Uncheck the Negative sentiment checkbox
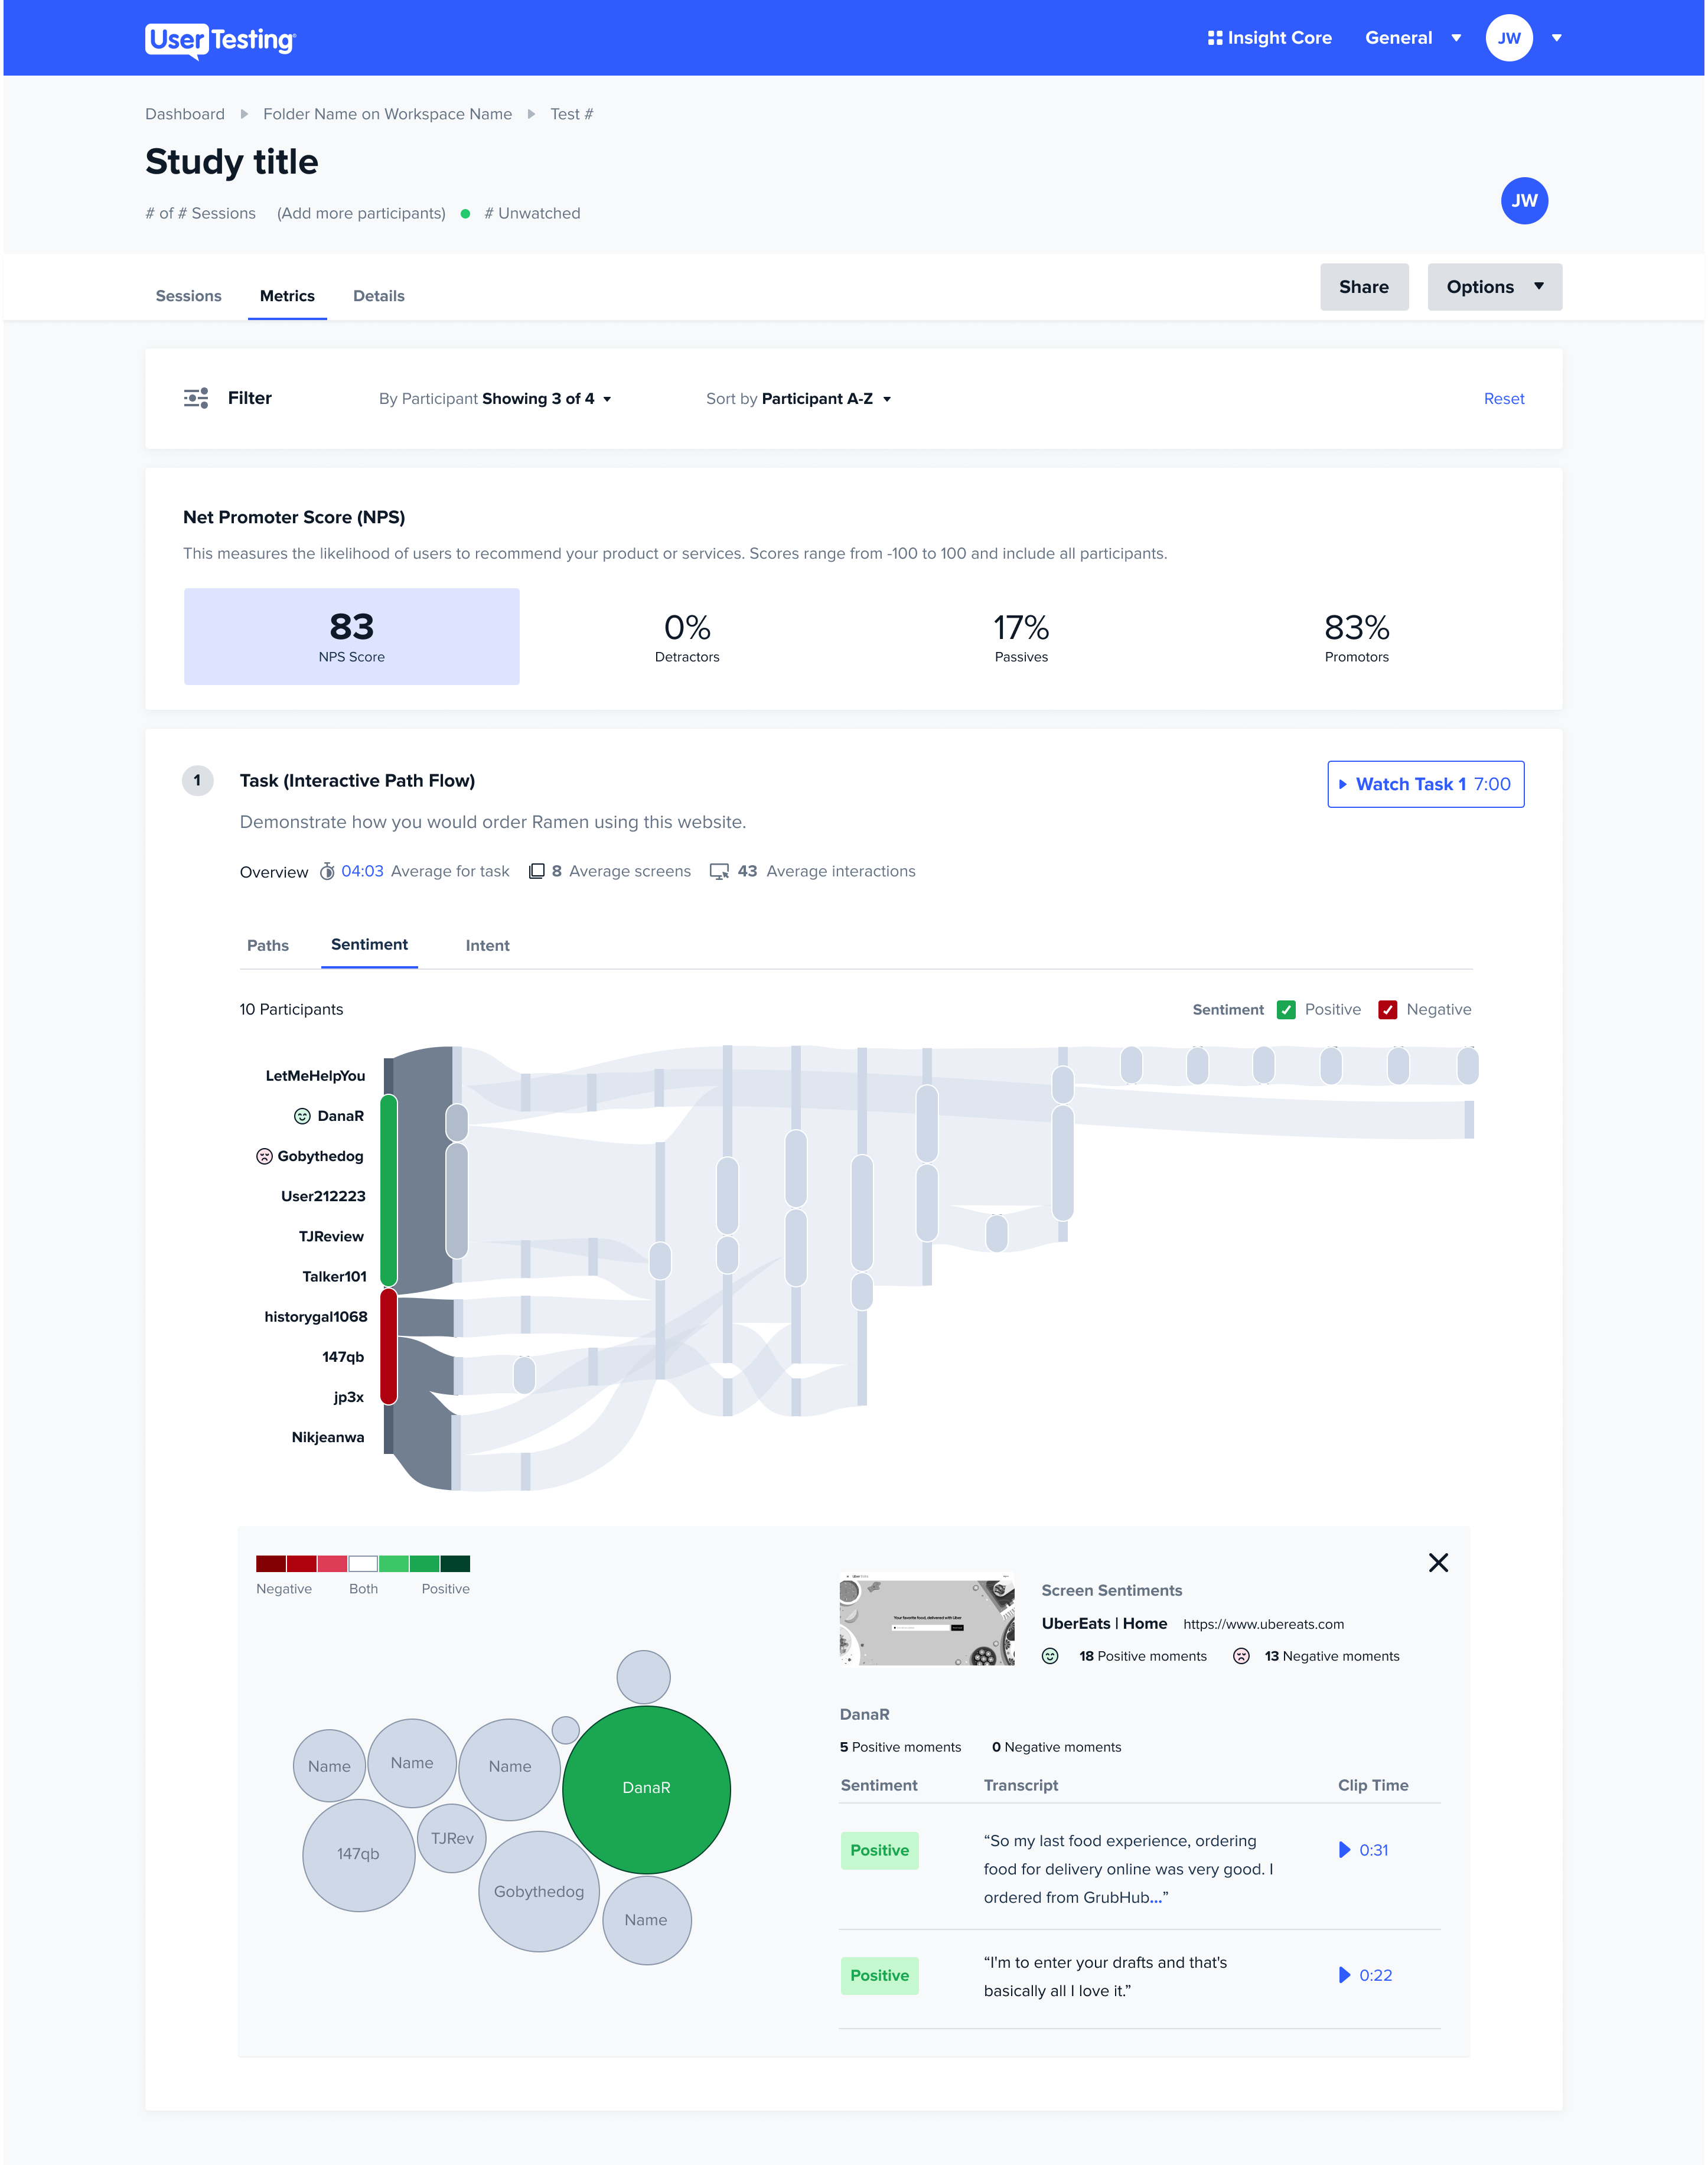 click(x=1387, y=1010)
